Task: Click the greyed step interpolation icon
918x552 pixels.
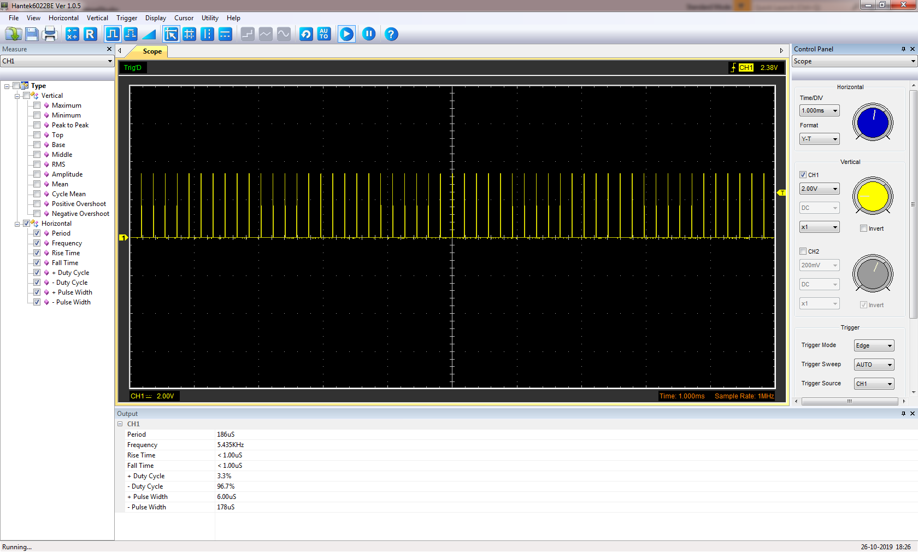Action: click(248, 34)
